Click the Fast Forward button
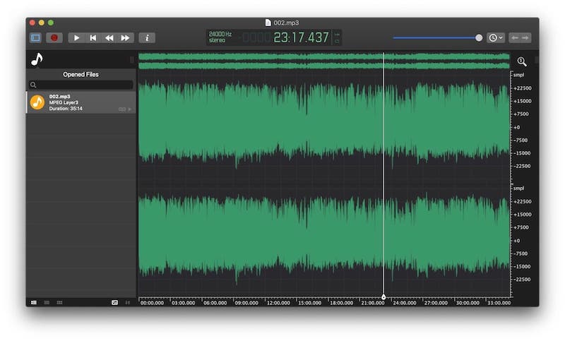The width and height of the screenshot is (565, 341). click(125, 37)
